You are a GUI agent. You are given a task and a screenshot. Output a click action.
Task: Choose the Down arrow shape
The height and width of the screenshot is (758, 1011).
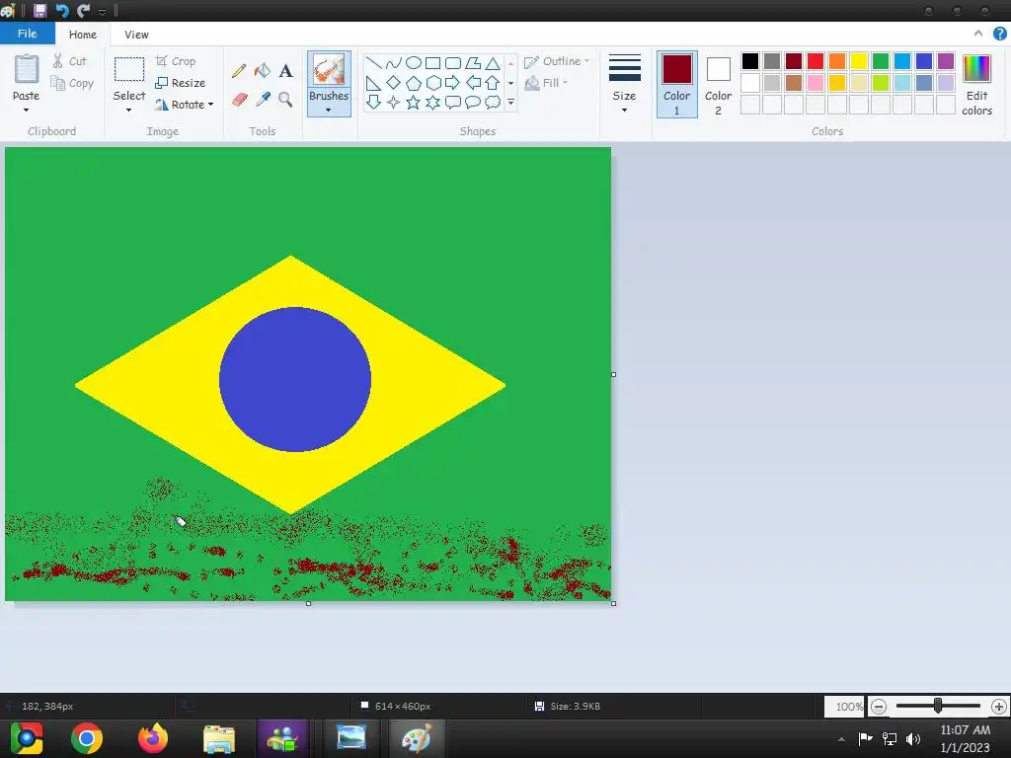tap(373, 102)
